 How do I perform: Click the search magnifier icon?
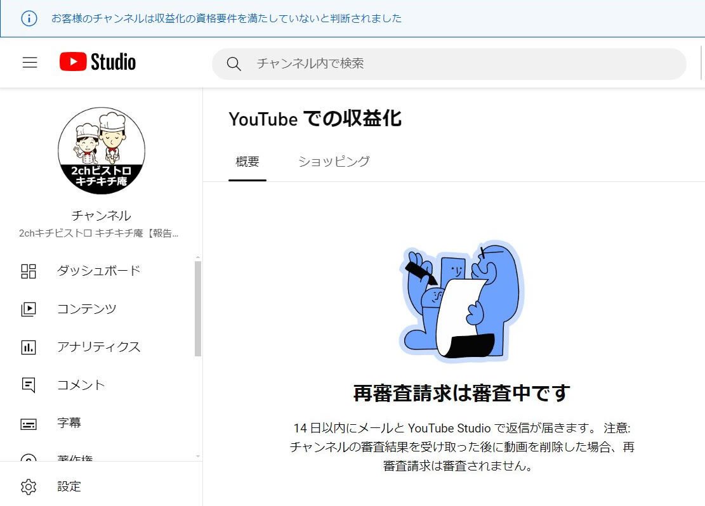tap(234, 64)
